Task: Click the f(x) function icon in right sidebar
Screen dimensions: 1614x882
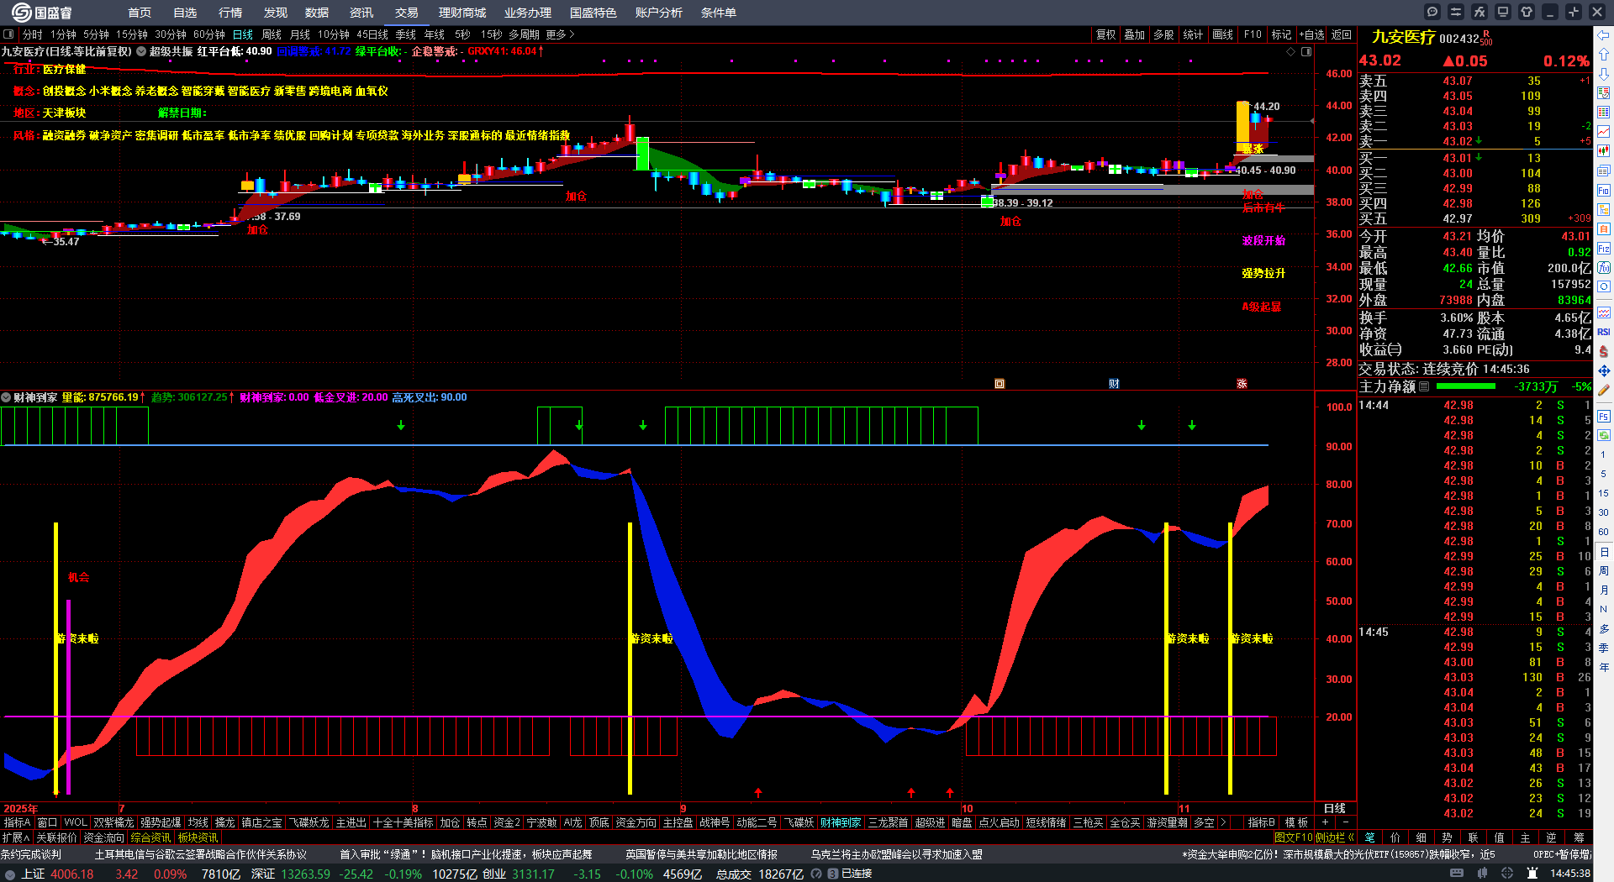Action: 1604,267
